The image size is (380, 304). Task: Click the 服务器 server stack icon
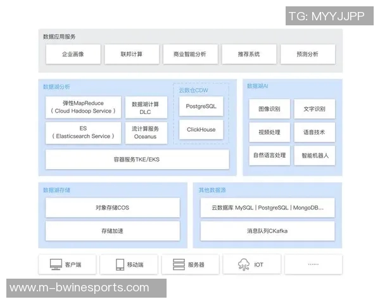coord(179,265)
